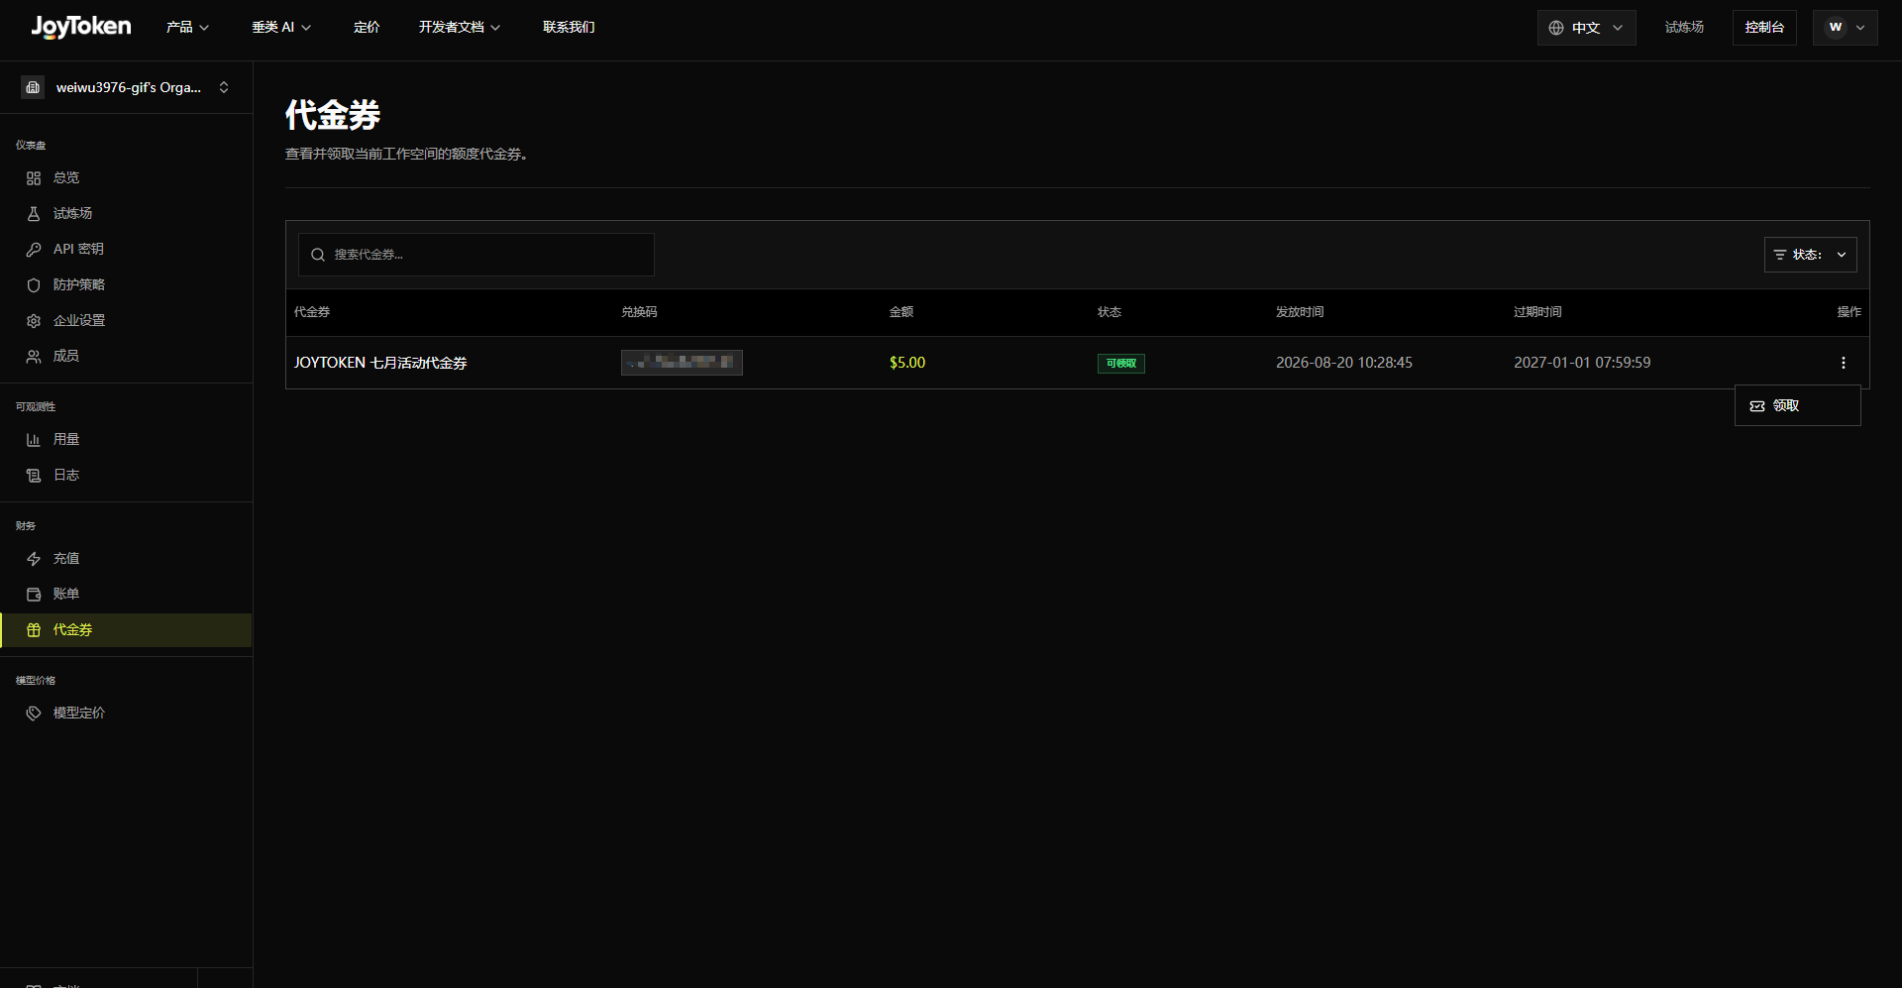
Task: Open the 联系我们 link
Action: (x=569, y=28)
